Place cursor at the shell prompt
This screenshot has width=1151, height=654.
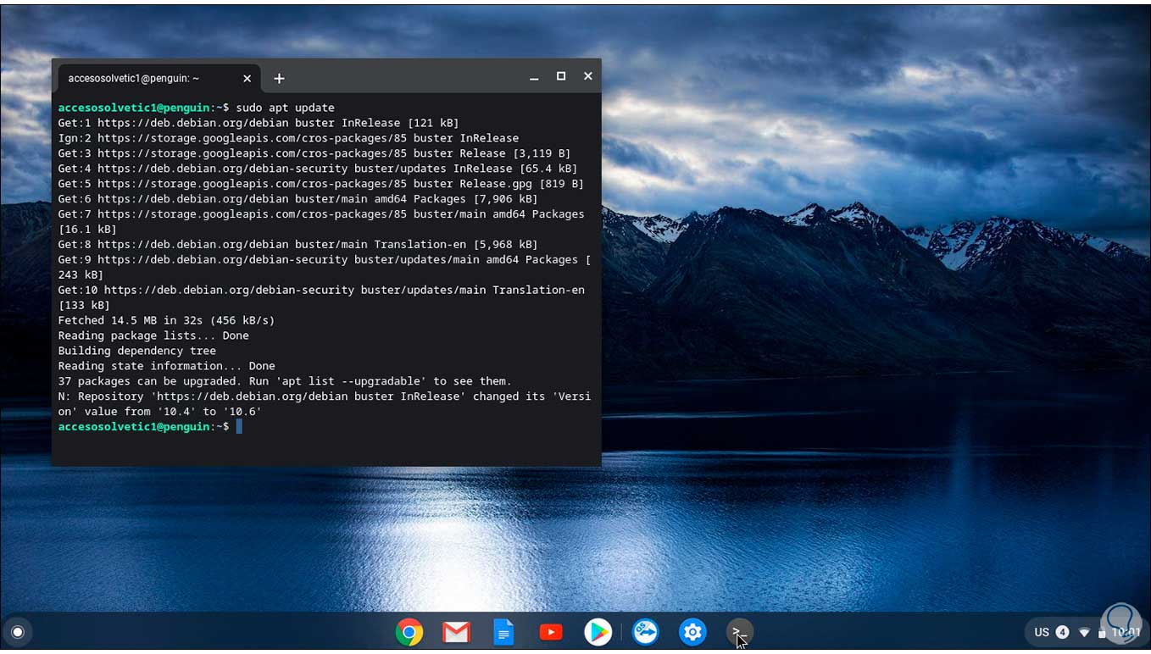pyautogui.click(x=240, y=427)
